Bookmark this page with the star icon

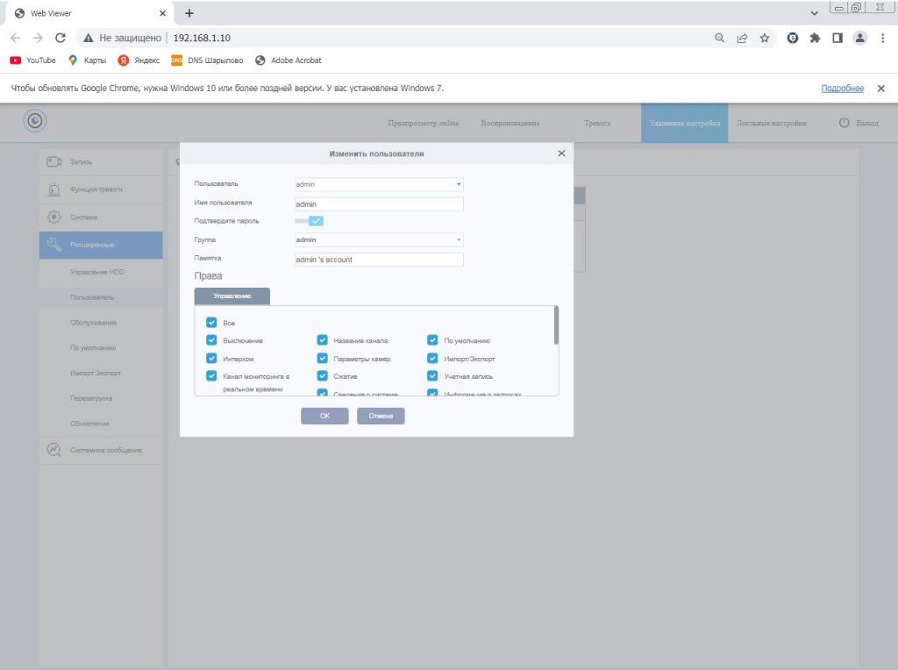(765, 38)
